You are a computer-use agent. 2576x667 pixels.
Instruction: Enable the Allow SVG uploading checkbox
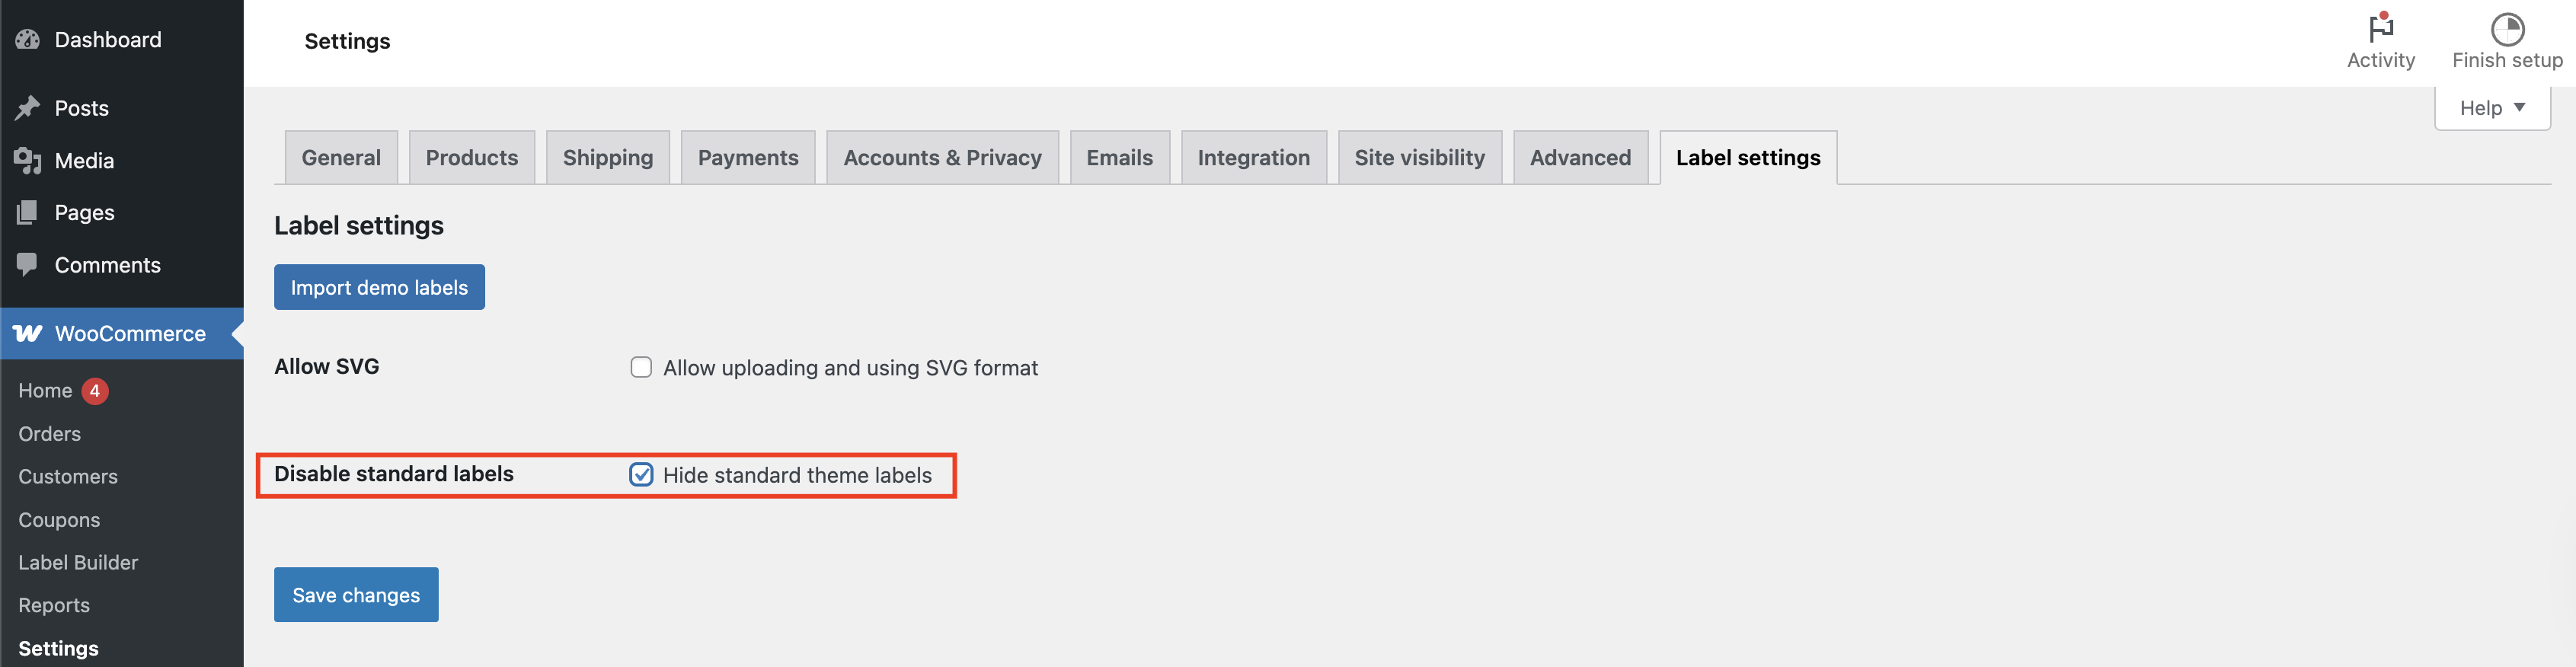click(641, 367)
